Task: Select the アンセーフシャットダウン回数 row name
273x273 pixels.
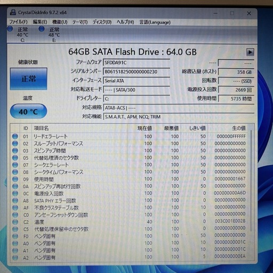Action: [61, 215]
